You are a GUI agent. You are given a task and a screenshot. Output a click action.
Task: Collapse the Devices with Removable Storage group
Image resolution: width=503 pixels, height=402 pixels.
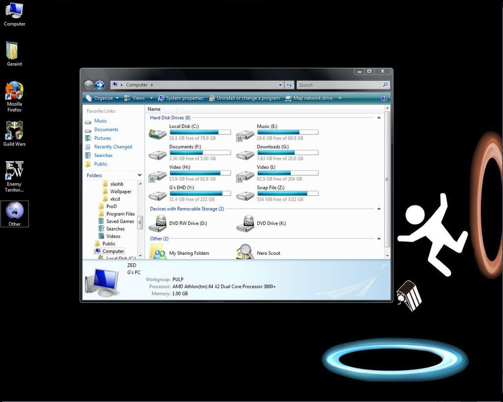pos(379,209)
